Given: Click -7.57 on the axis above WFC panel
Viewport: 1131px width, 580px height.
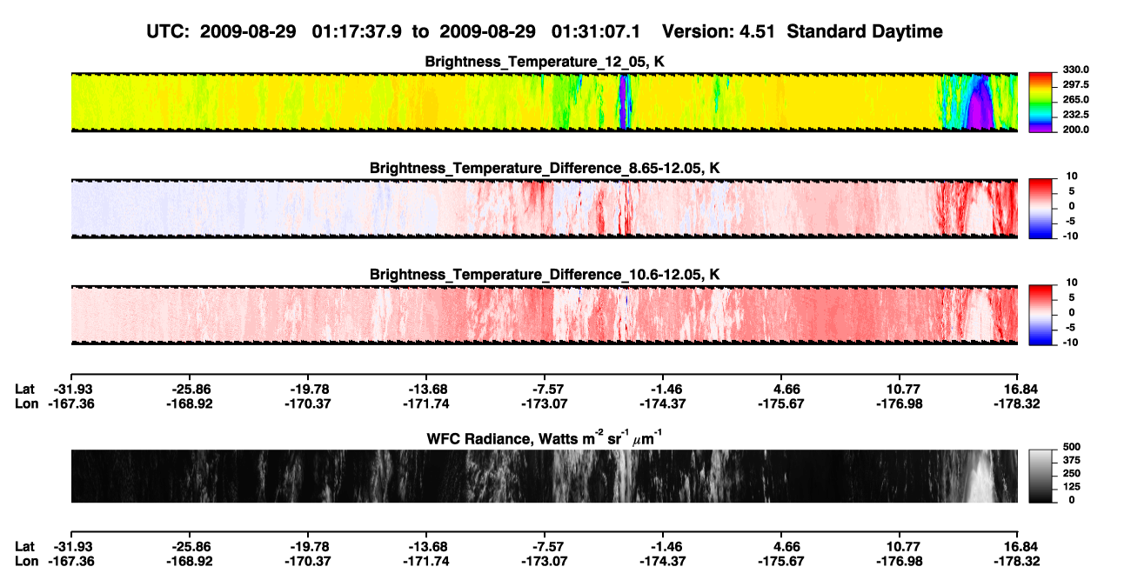Looking at the screenshot, I should pos(545,389).
